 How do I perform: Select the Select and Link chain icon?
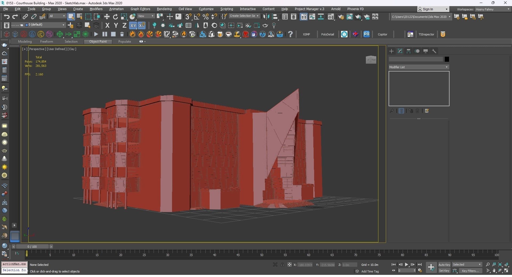pos(25,17)
